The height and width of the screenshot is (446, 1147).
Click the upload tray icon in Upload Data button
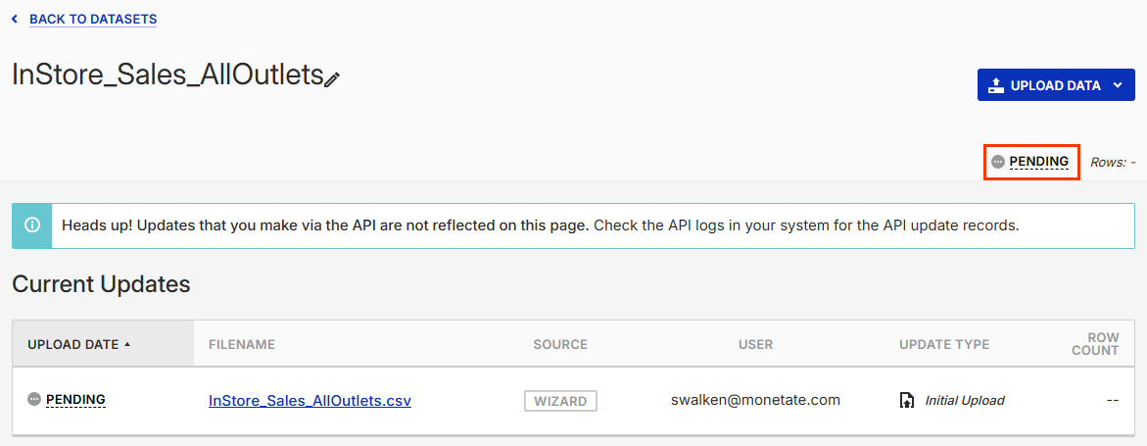[x=996, y=85]
